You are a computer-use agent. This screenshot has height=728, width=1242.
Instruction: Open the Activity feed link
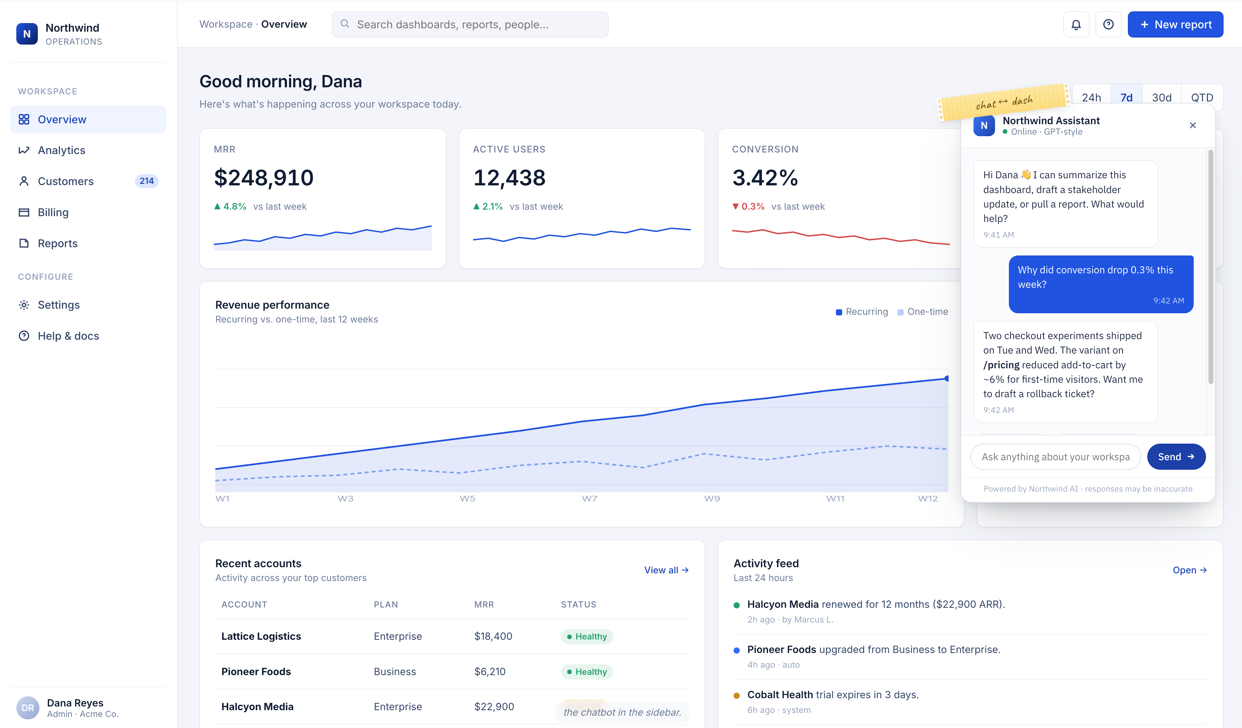click(x=1189, y=570)
